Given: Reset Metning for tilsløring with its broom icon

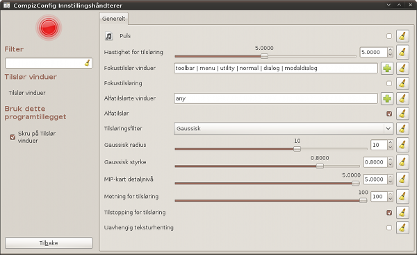Looking at the screenshot, I should [x=402, y=196].
